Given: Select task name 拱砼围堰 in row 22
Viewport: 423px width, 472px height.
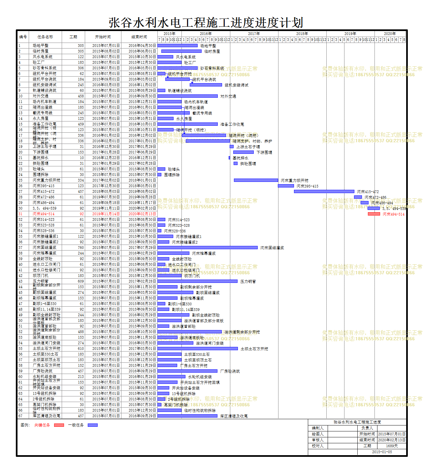Looking at the screenshot, I should point(41,163).
